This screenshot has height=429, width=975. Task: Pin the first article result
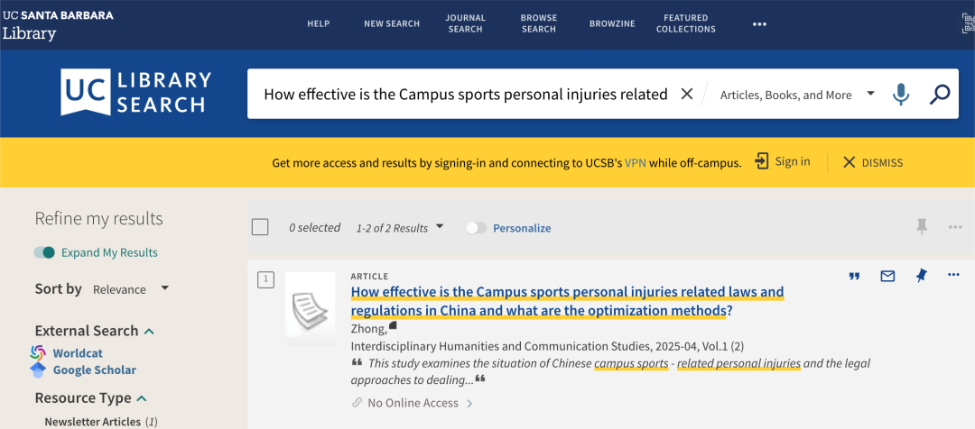(x=922, y=276)
